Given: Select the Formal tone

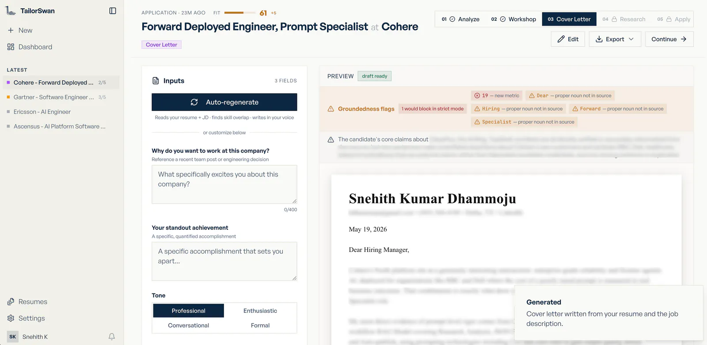Looking at the screenshot, I should [x=260, y=325].
